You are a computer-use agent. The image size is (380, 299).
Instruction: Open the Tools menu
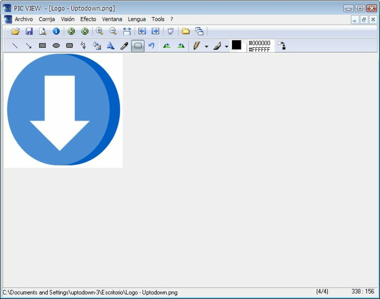(x=158, y=19)
